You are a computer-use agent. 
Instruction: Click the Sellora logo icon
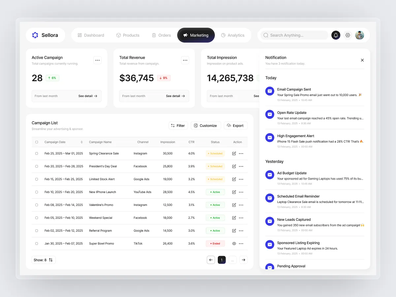tap(35, 35)
